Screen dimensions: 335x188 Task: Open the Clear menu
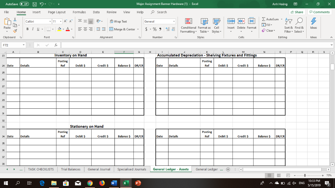269,31
